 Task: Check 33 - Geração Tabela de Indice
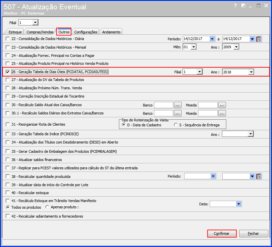click(8, 134)
